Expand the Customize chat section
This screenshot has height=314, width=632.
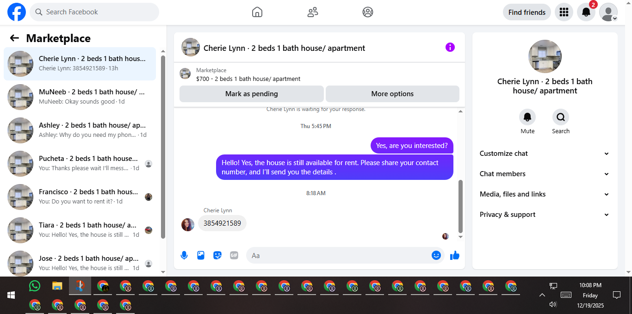coord(545,154)
